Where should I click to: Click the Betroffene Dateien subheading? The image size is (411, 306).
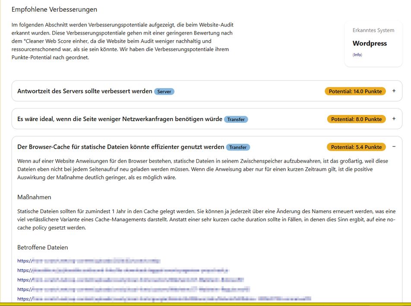42,247
